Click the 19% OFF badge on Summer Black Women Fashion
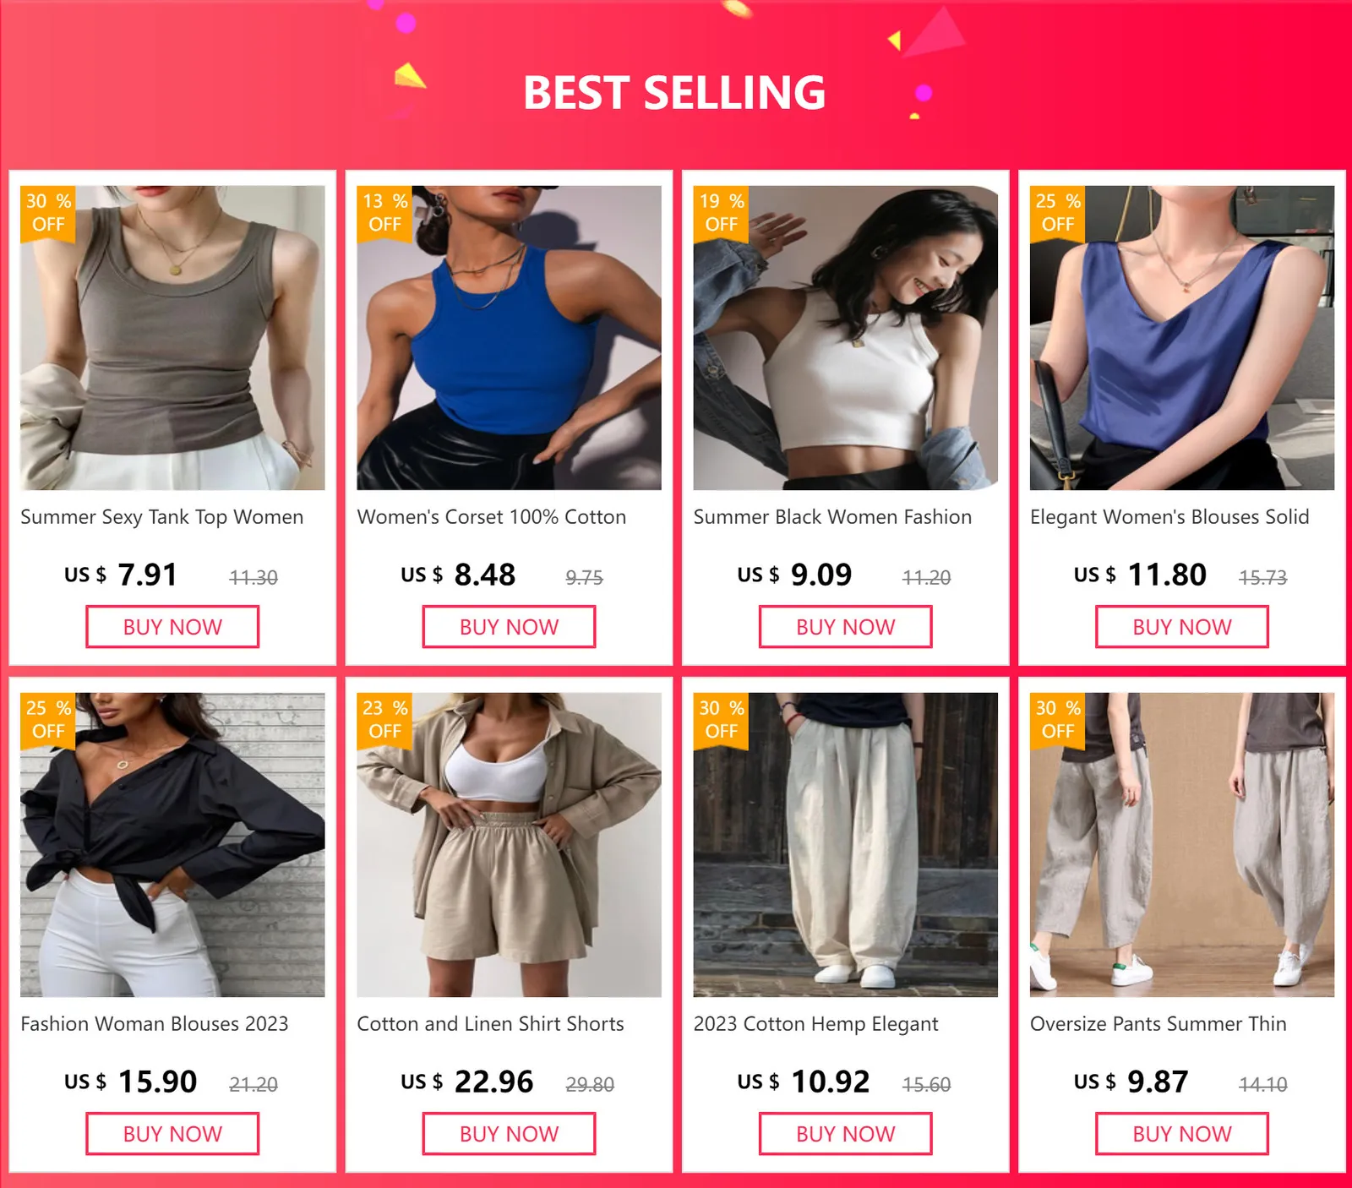The height and width of the screenshot is (1188, 1352). pyautogui.click(x=720, y=213)
